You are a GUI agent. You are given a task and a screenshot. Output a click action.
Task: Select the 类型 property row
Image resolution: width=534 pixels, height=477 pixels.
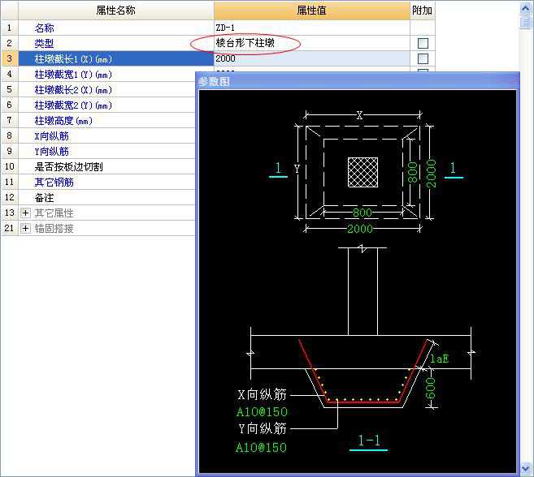click(115, 43)
